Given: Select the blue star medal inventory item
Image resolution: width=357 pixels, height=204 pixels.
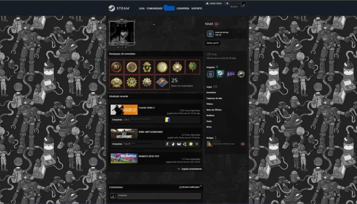Looking at the screenshot, I should pos(132,82).
